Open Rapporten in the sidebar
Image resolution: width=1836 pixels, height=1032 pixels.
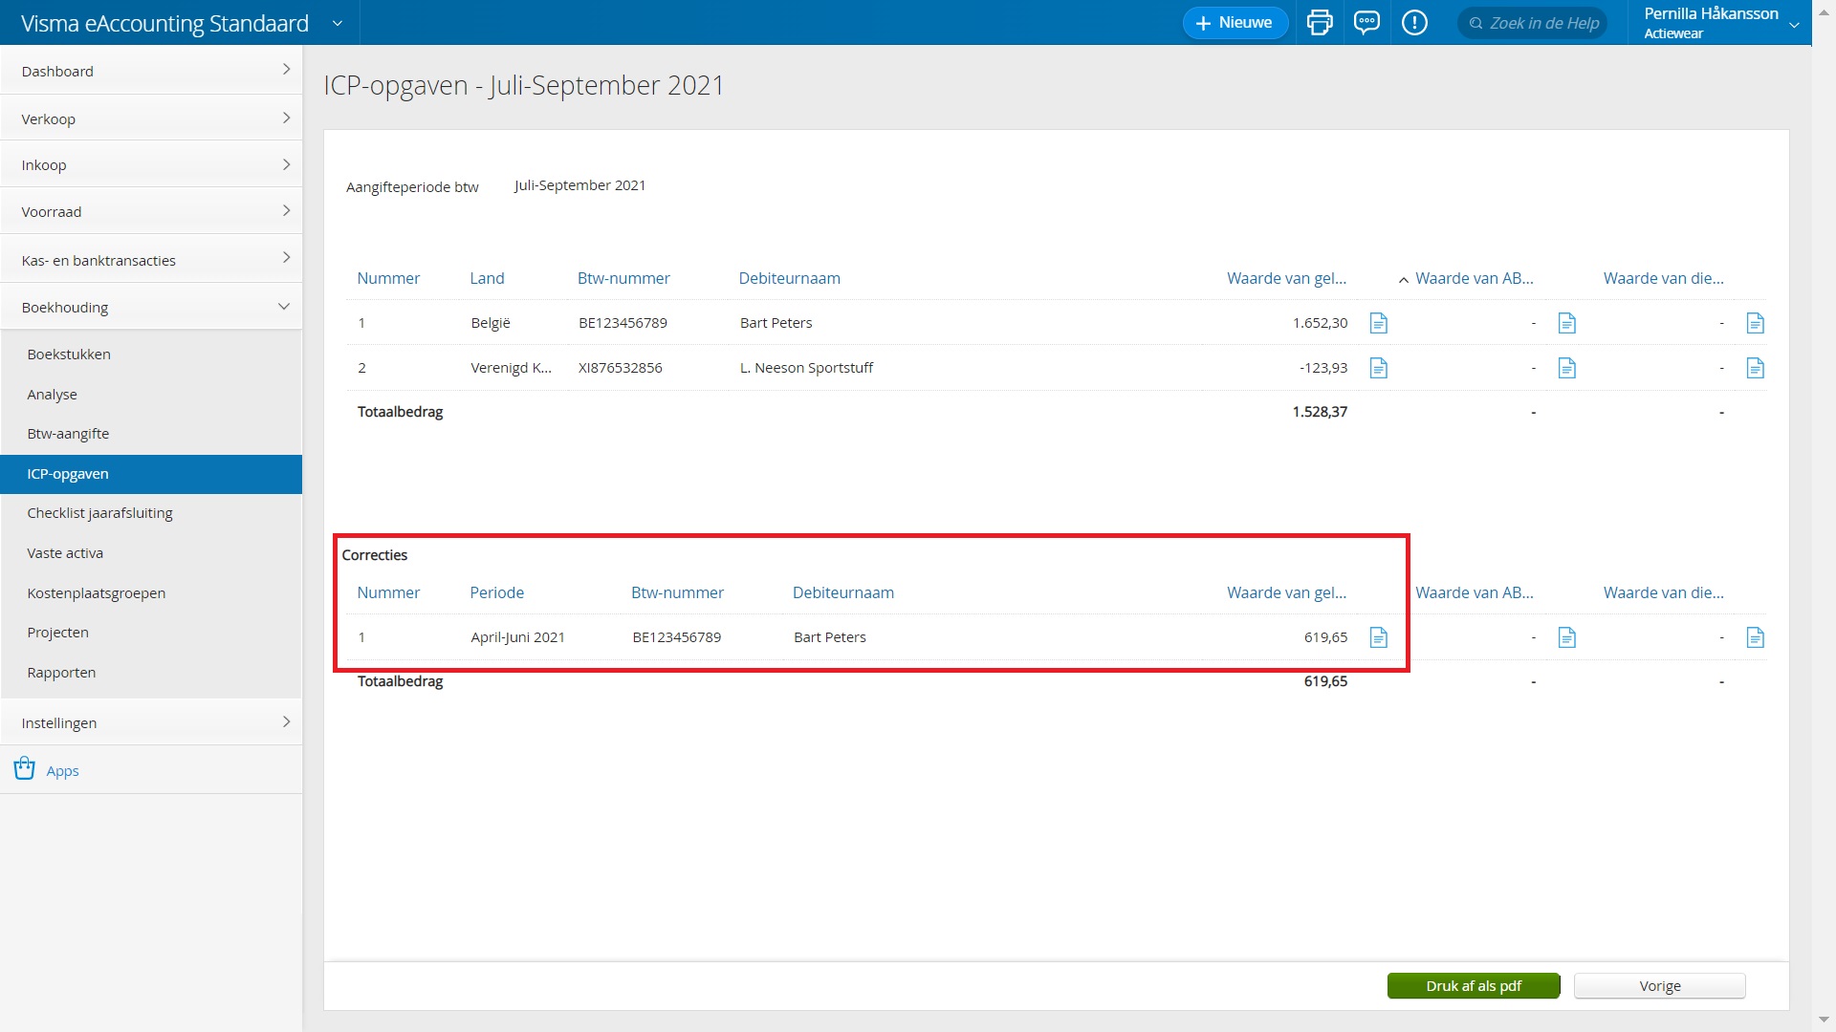[61, 673]
